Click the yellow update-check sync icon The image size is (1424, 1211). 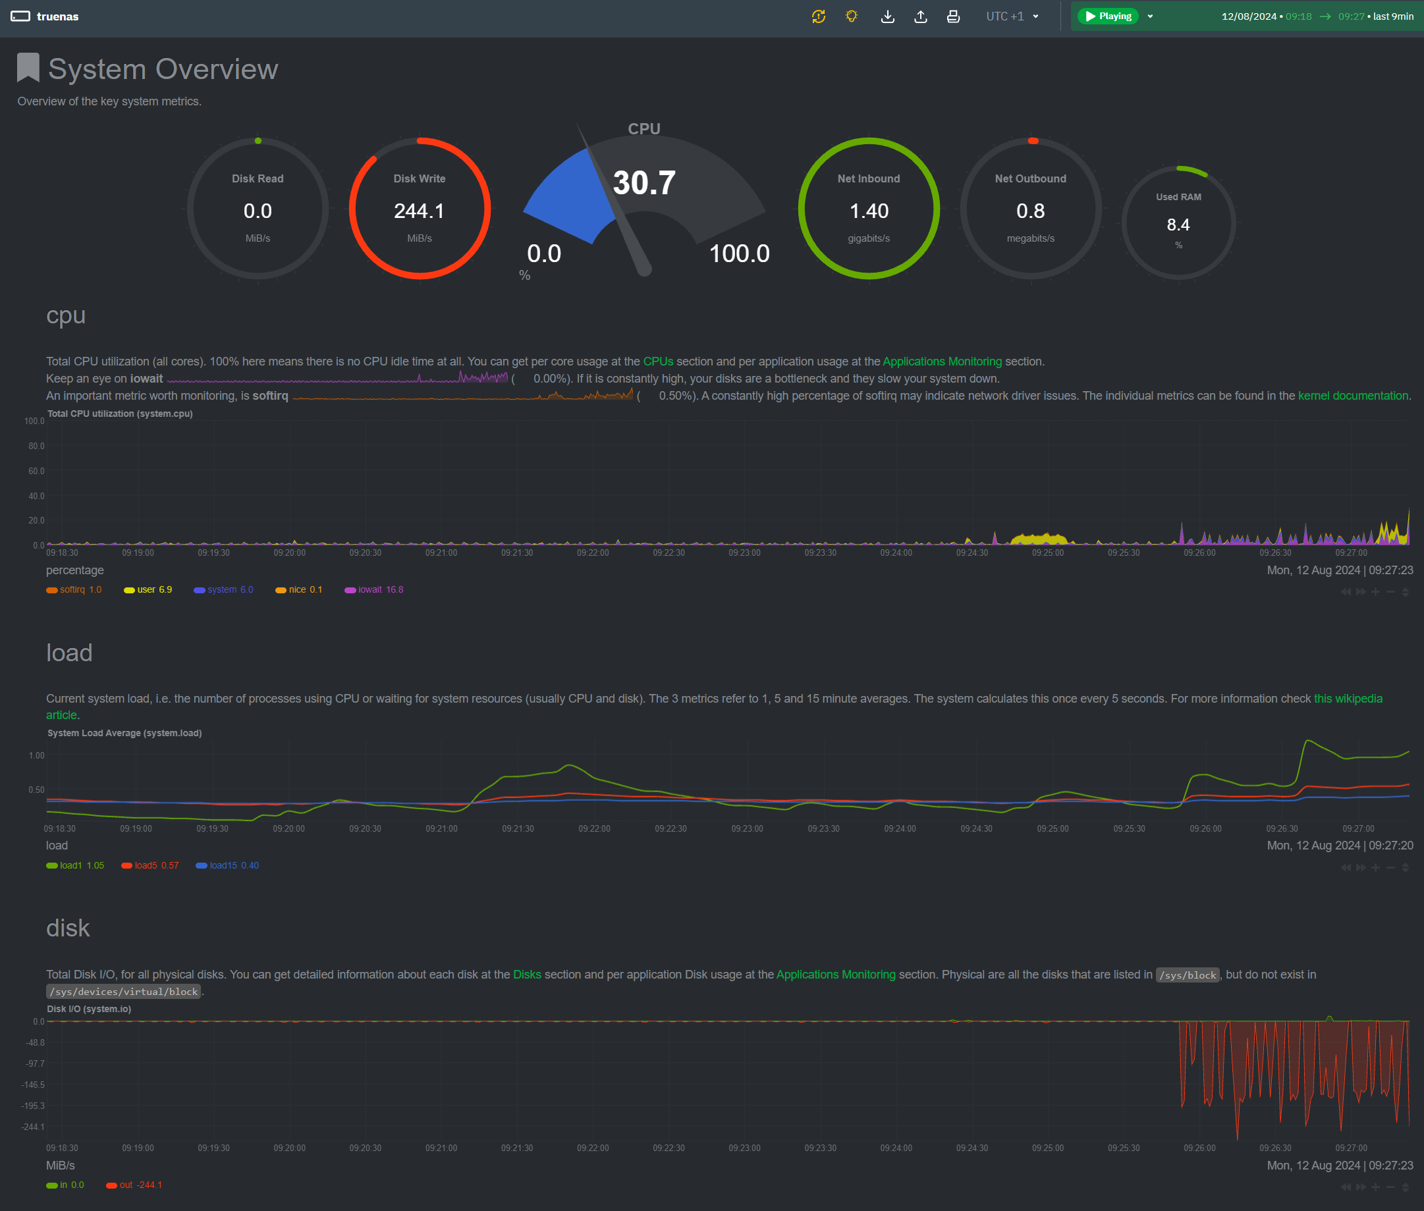pyautogui.click(x=818, y=16)
